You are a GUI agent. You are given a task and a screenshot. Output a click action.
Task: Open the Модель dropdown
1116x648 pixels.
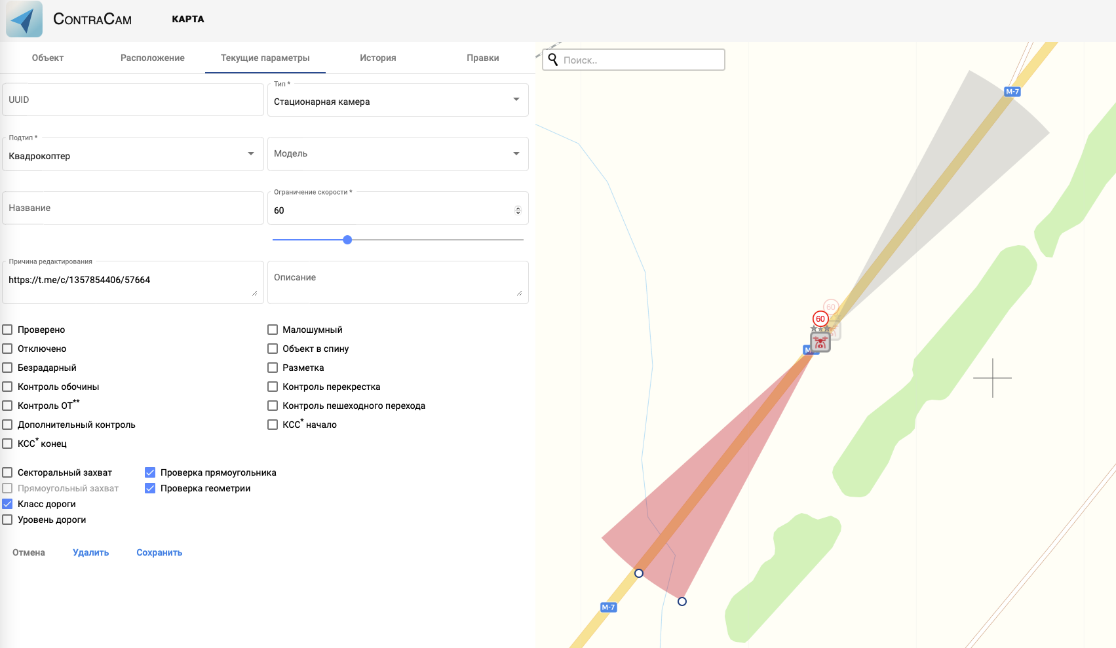click(x=397, y=154)
